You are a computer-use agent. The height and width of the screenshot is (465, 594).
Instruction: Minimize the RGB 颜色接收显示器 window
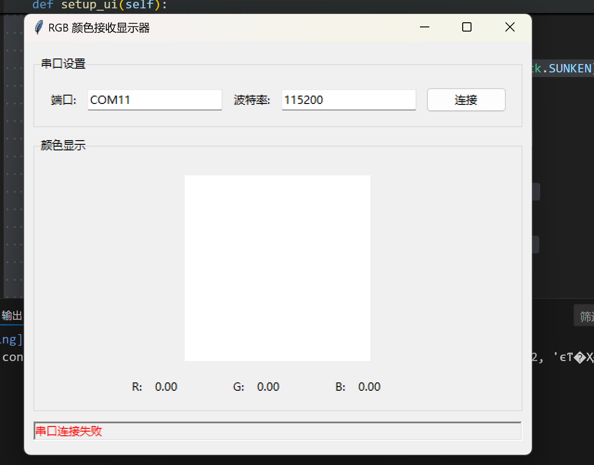[425, 27]
